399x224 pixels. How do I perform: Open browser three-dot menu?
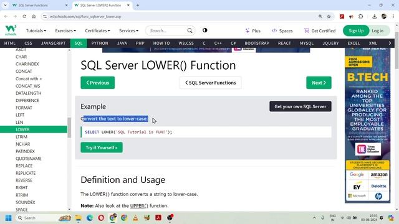coord(393,17)
